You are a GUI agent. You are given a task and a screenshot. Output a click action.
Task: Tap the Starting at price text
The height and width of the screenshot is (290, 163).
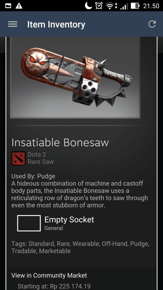(x=54, y=287)
